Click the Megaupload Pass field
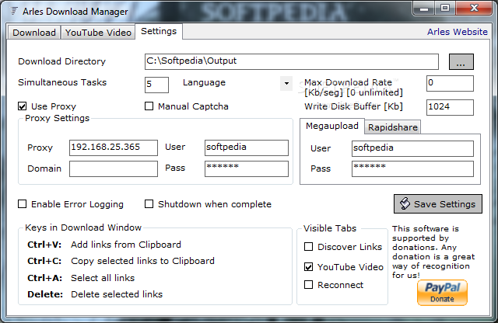Viewport: 498px width, 323px height. (x=412, y=168)
